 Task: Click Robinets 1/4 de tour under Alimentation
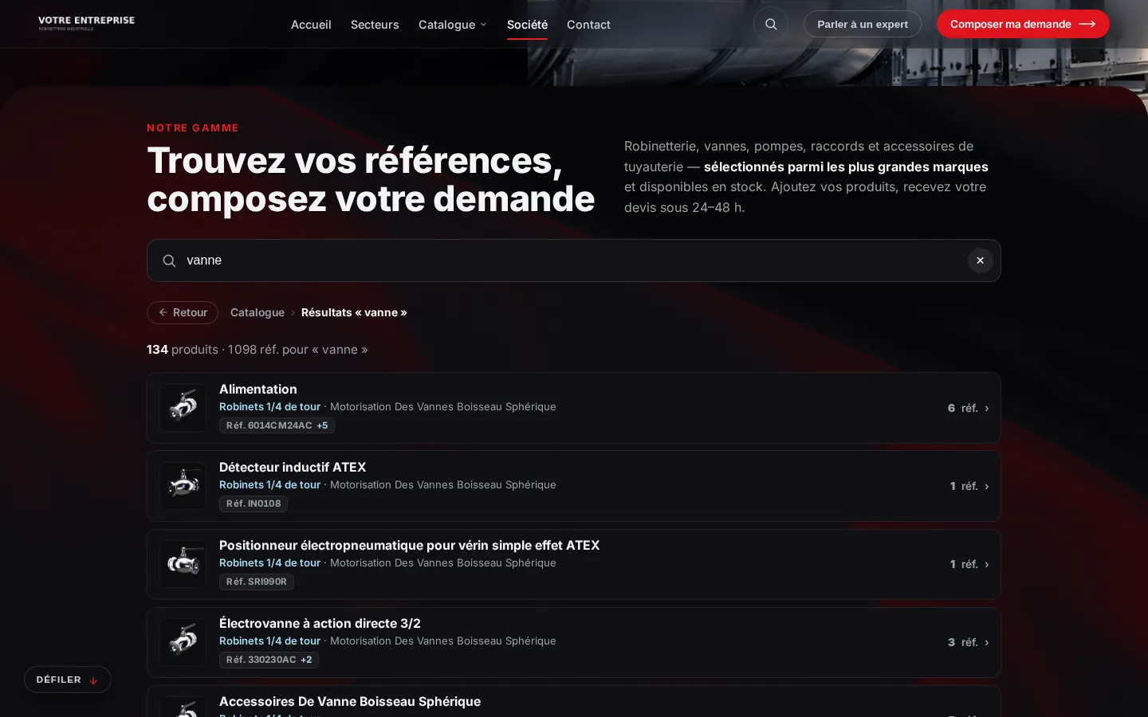(269, 406)
